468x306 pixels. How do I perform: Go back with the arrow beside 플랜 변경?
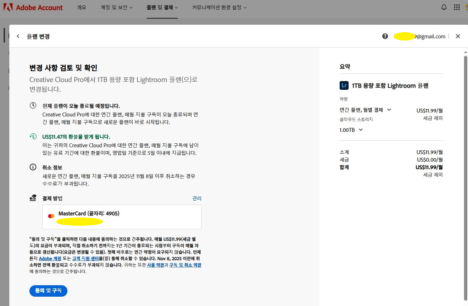(18, 36)
